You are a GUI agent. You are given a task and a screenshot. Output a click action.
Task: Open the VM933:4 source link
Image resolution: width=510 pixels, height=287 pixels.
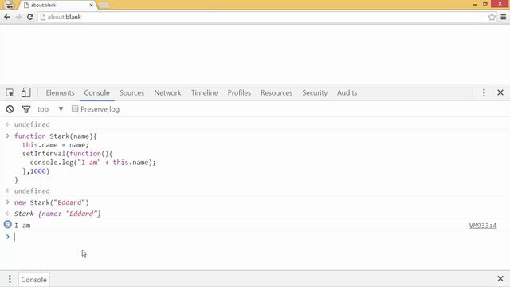tap(483, 226)
